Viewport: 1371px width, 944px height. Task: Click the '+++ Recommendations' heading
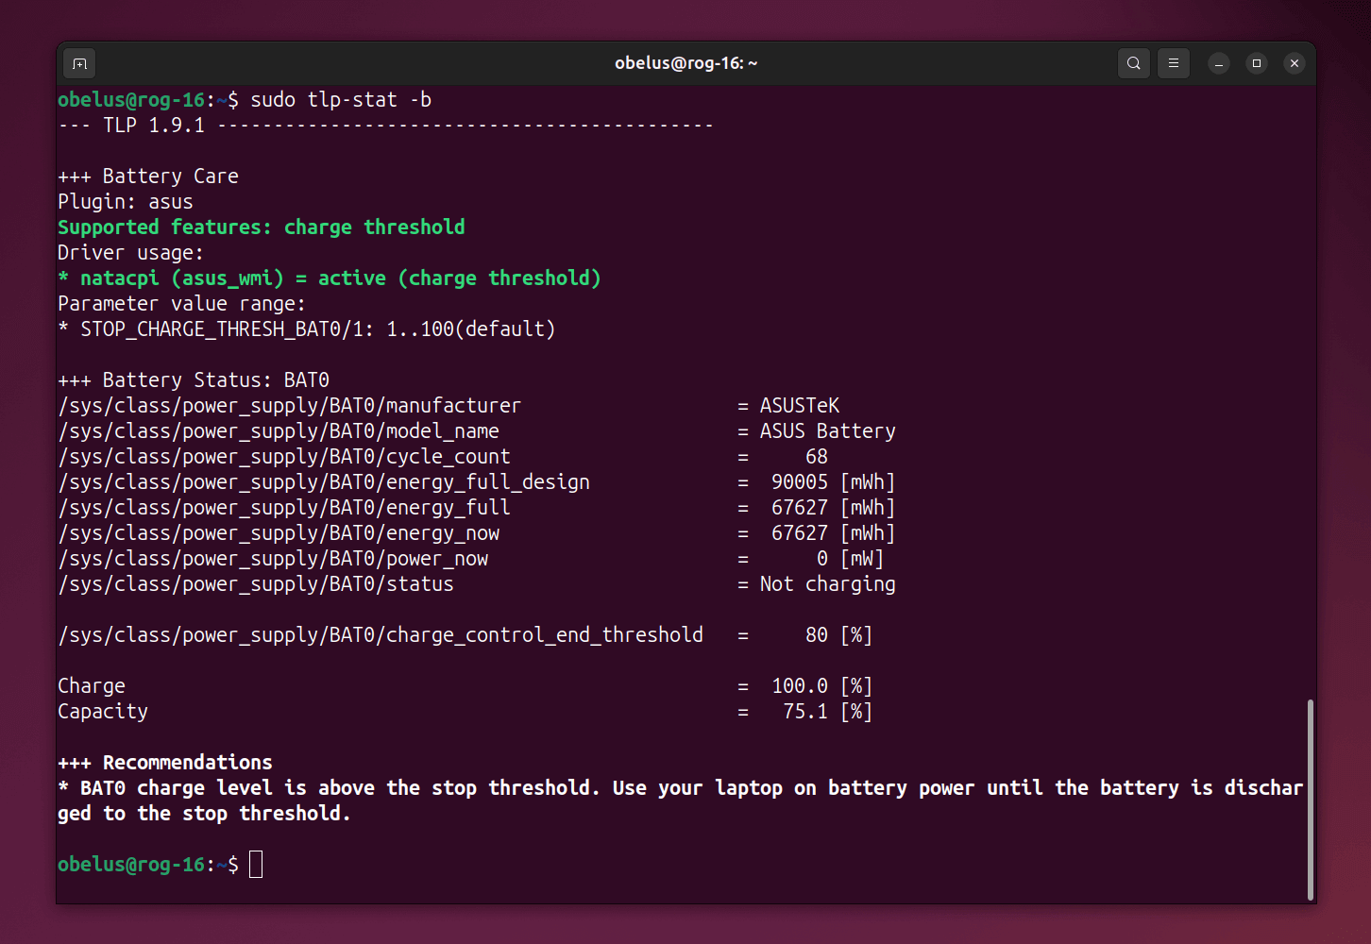click(x=165, y=763)
